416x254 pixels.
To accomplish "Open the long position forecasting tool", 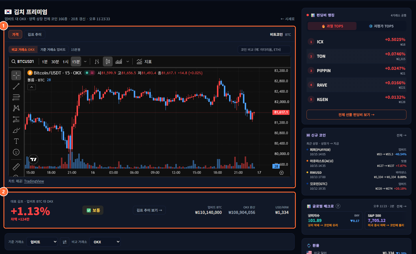I will (x=16, y=119).
